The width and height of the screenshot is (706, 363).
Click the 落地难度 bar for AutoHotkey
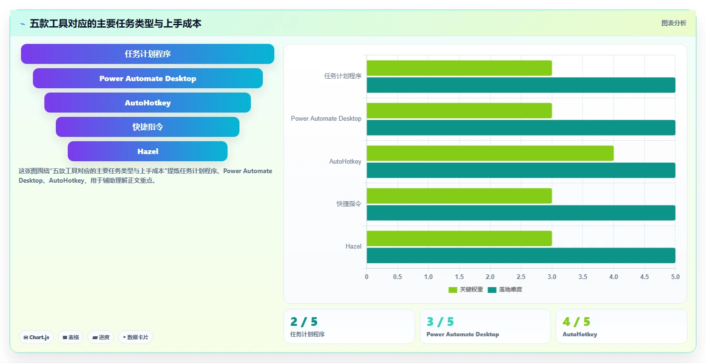coord(521,170)
